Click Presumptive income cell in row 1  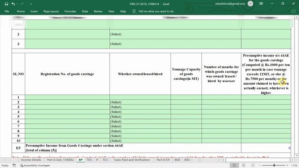pyautogui.click(x=266, y=98)
